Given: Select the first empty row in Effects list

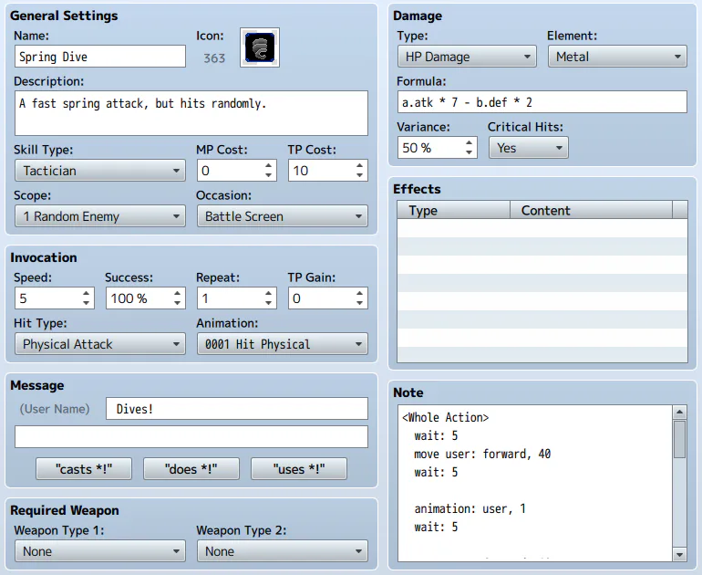Looking at the screenshot, I should point(542,227).
